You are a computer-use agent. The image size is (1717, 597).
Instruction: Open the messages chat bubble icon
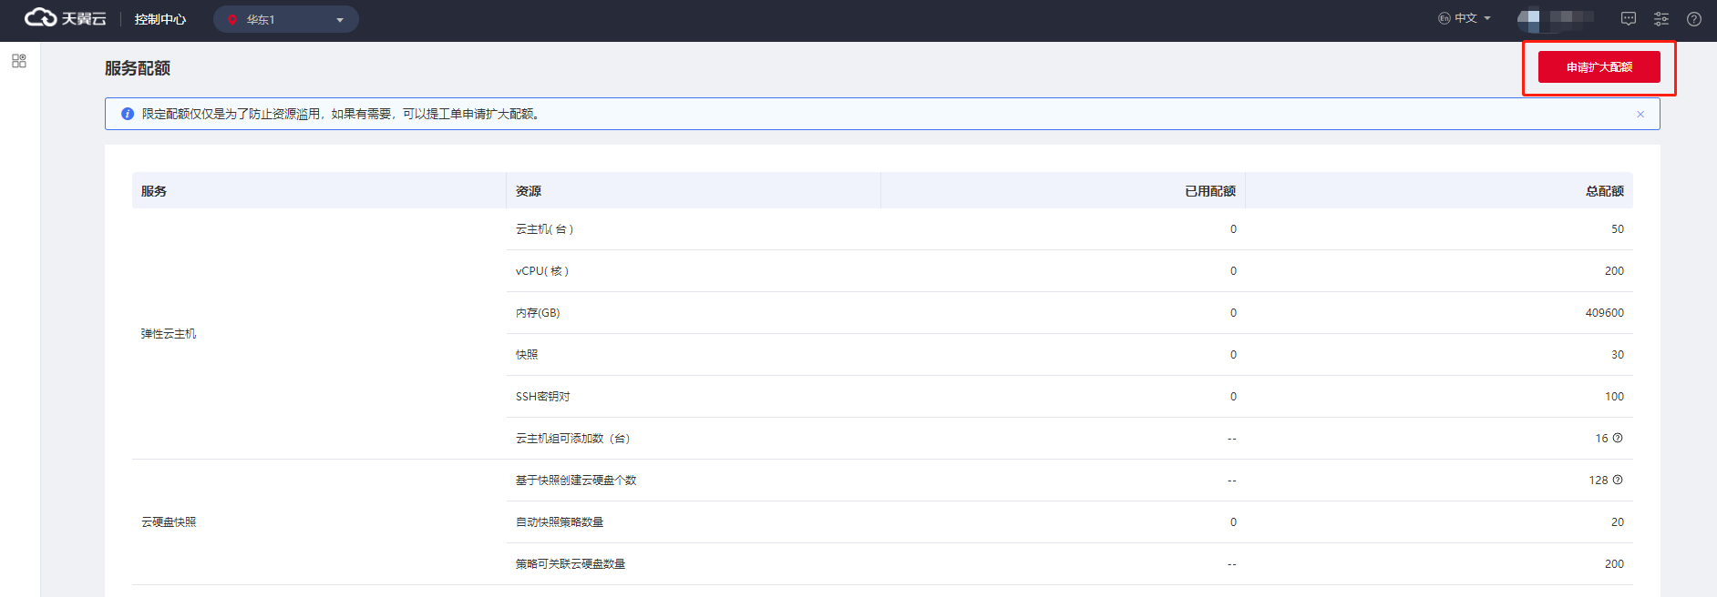coord(1629,19)
